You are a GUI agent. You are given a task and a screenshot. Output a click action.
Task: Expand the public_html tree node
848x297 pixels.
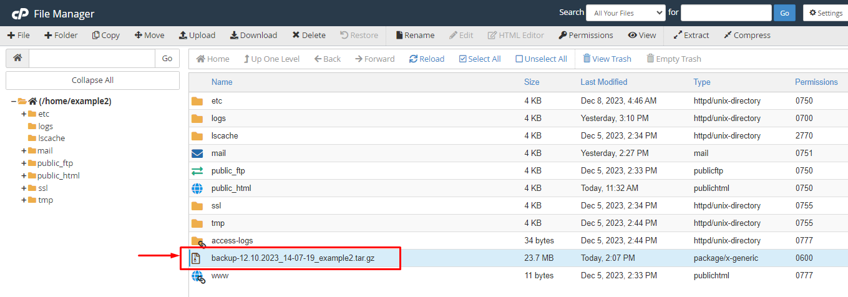point(24,175)
